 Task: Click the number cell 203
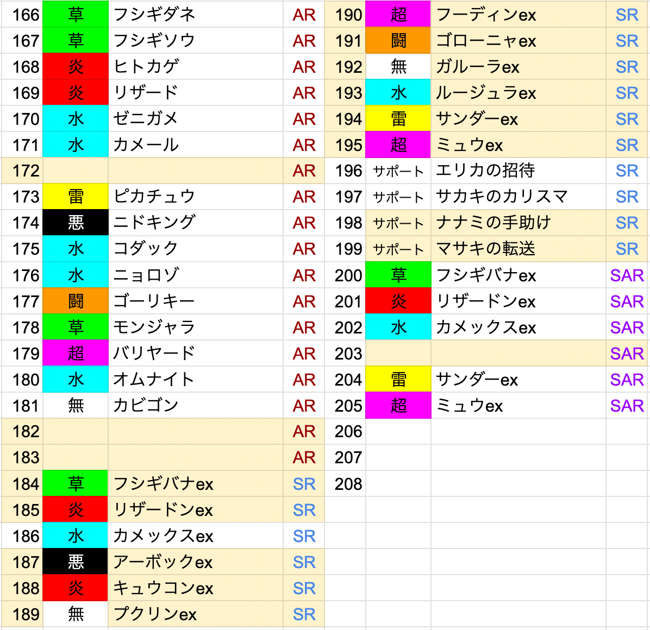pos(345,354)
